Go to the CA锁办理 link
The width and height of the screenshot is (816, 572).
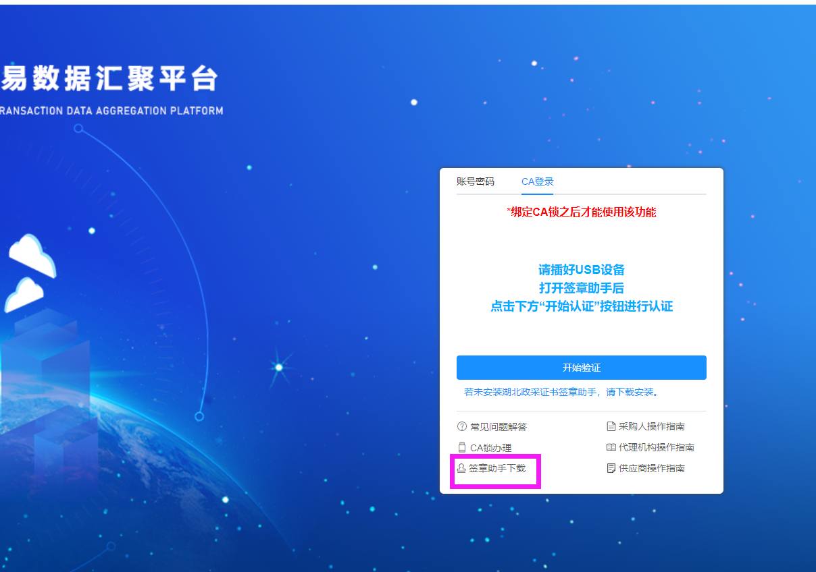pos(491,447)
